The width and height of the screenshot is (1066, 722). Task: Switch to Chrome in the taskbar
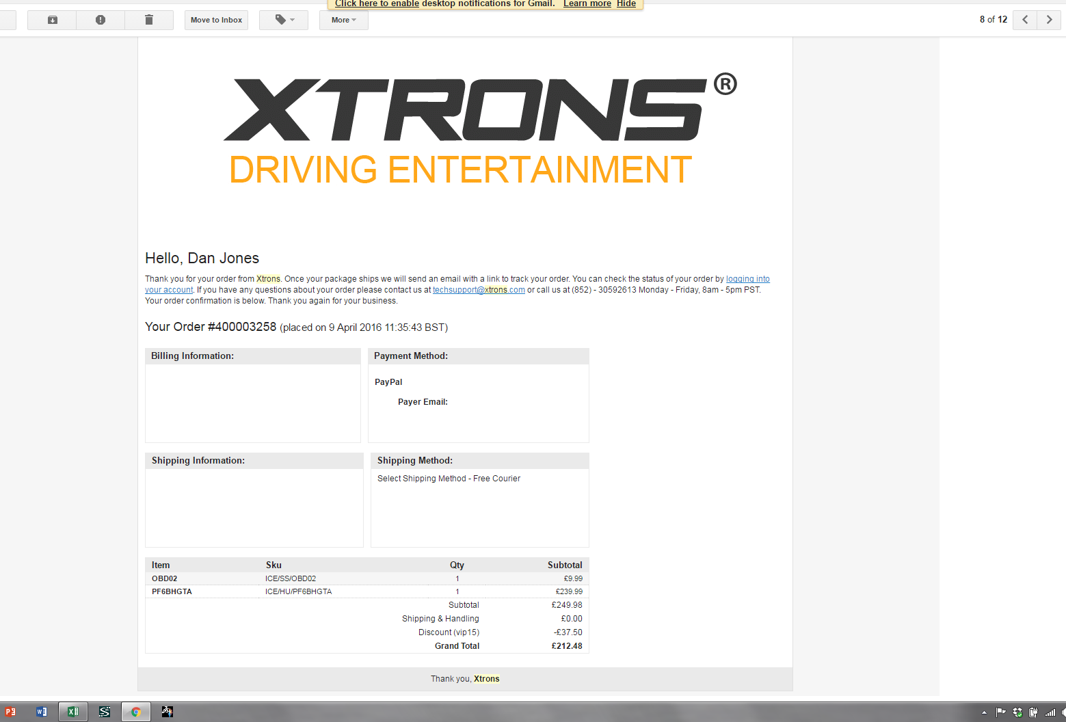coord(136,712)
